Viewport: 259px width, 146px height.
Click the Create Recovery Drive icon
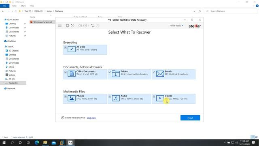point(63,118)
